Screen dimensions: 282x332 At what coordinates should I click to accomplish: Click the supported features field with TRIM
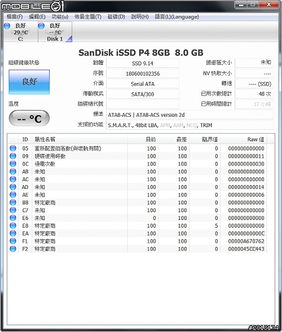[x=190, y=125]
